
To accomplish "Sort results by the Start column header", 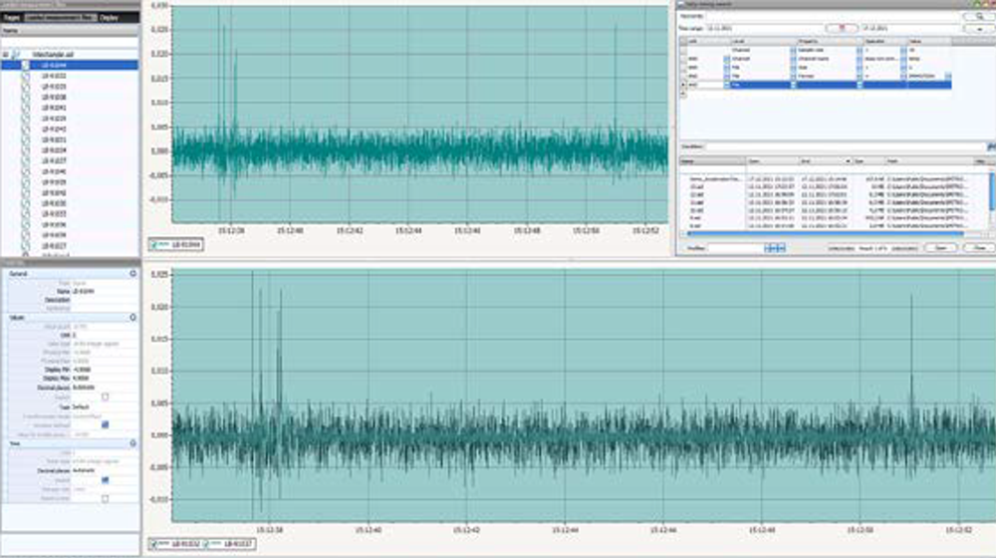I will [x=772, y=161].
